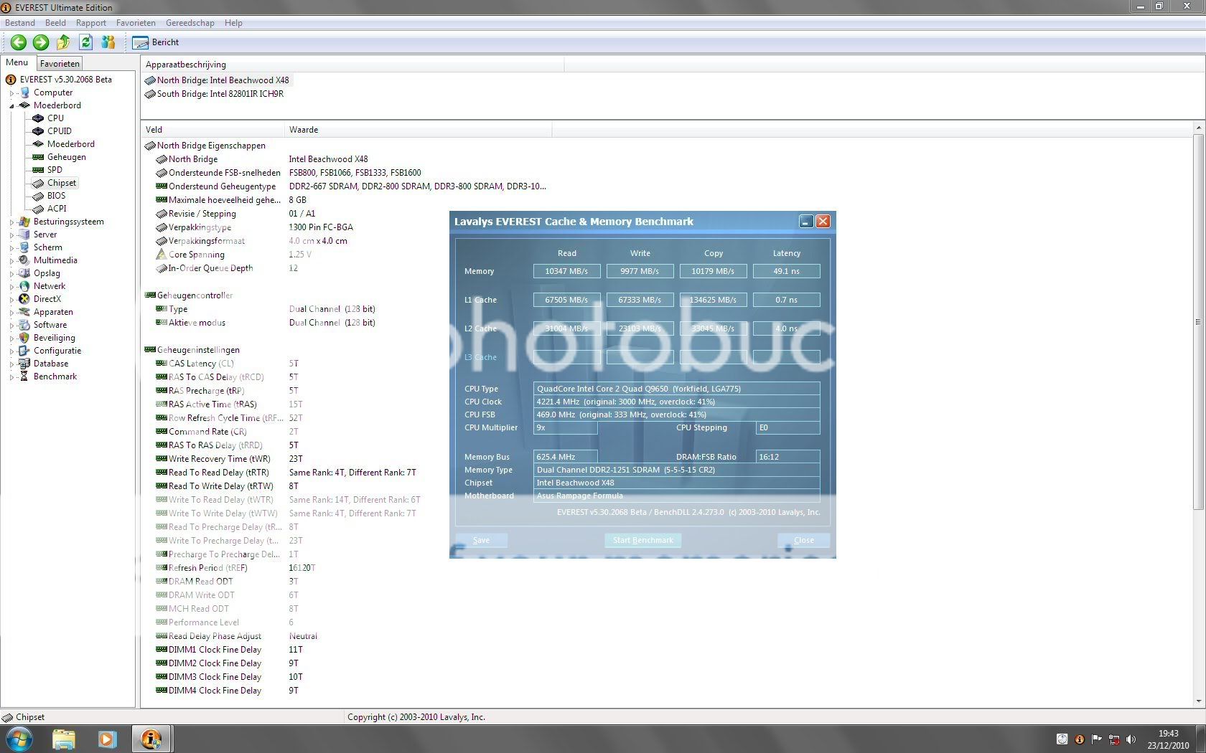Click the Action Center flag tray icon
Viewport: 1206px width, 753px height.
1097,739
